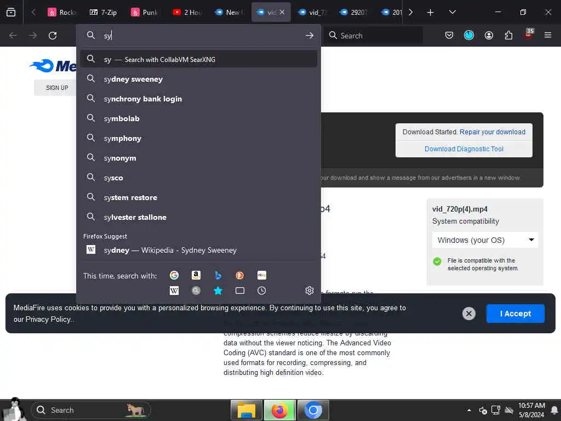Switch to the 2 Hou YouTube tab
Viewport: 561px width, 421px height.
point(186,13)
